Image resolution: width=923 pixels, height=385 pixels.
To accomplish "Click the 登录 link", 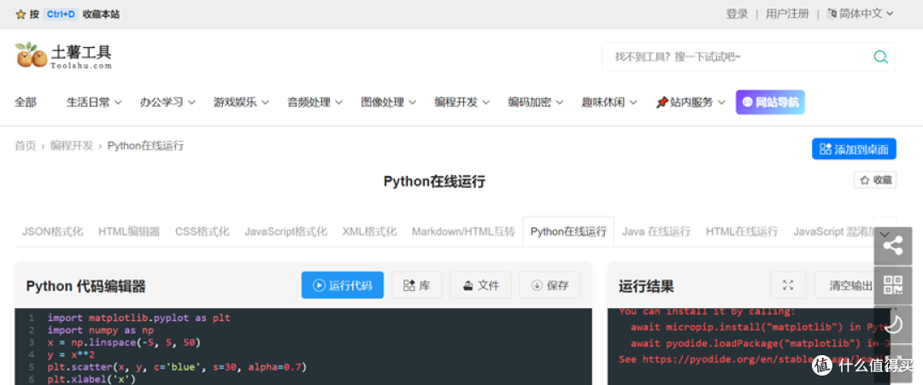I will (737, 14).
